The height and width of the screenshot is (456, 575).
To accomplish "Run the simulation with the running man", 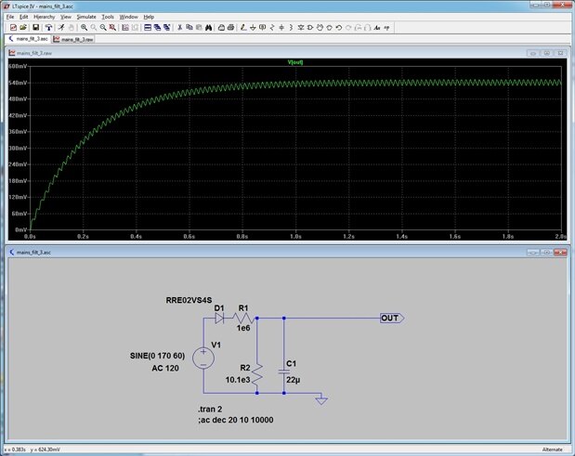I will pos(61,28).
